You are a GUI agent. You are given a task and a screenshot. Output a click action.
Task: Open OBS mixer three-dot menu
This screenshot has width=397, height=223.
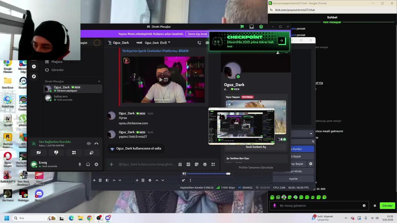tap(190, 180)
